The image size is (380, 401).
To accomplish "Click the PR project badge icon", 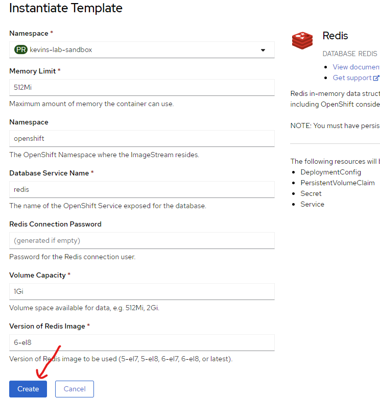I will [x=21, y=49].
